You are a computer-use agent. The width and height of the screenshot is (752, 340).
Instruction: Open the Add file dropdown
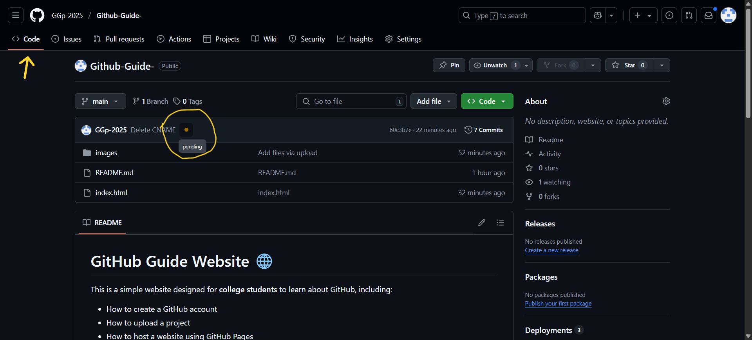pos(434,101)
